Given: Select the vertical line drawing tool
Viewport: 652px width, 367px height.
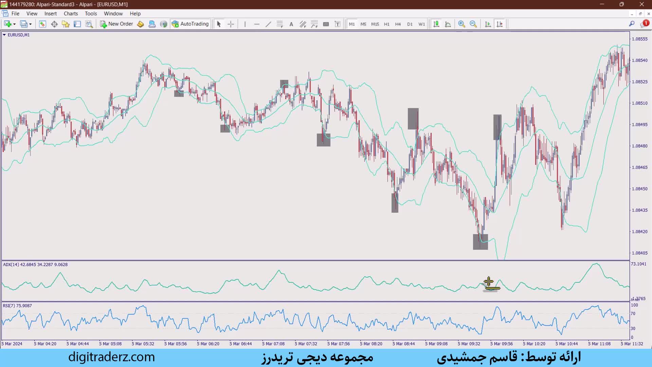Looking at the screenshot, I should tap(245, 24).
